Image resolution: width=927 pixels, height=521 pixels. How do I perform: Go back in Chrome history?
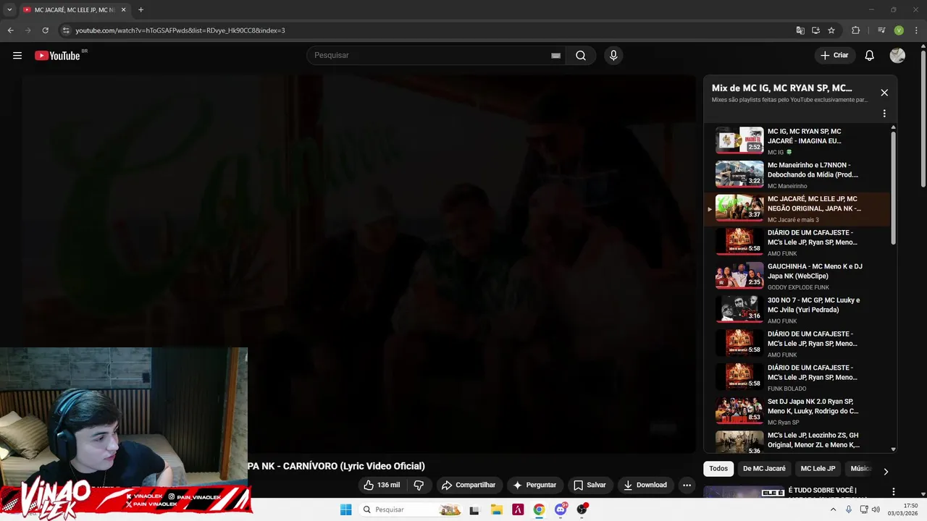10,30
